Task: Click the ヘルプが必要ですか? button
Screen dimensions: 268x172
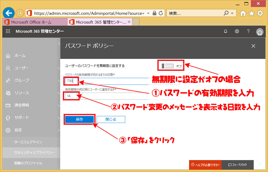Action: 205,165
